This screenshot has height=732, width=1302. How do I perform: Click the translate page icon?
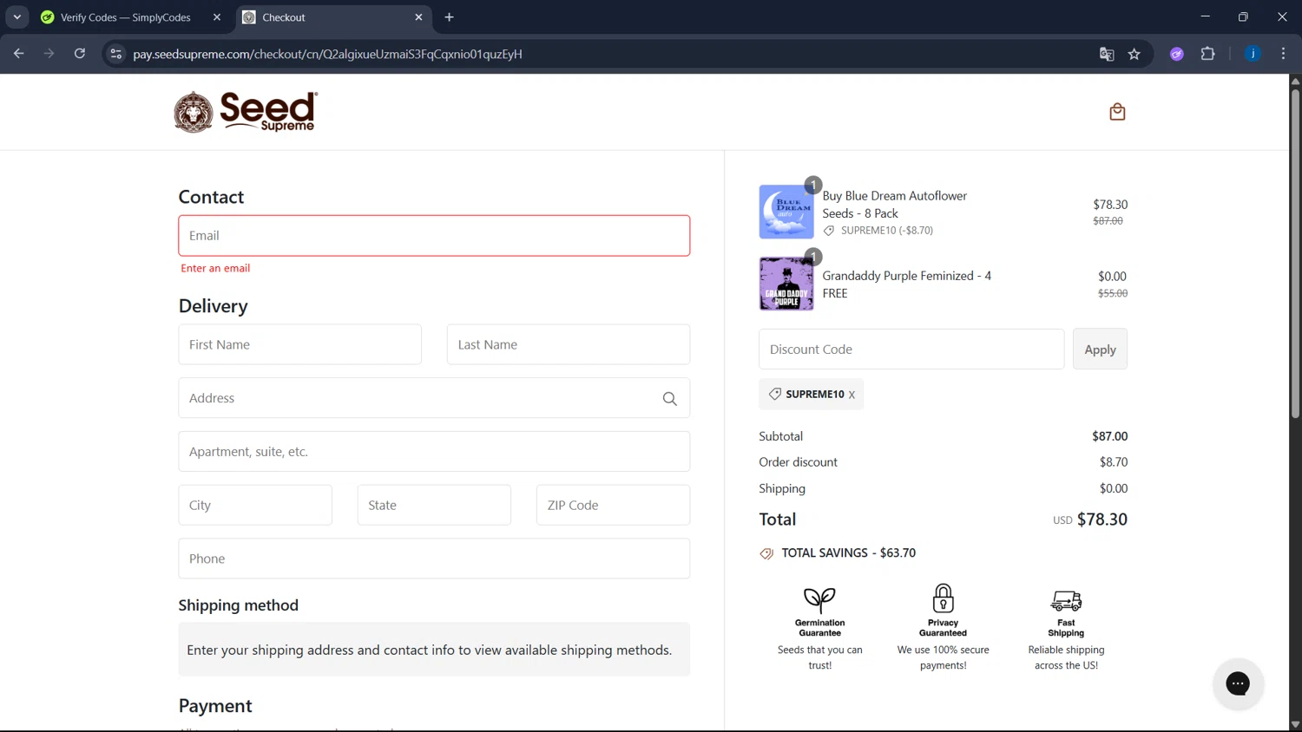point(1107,54)
